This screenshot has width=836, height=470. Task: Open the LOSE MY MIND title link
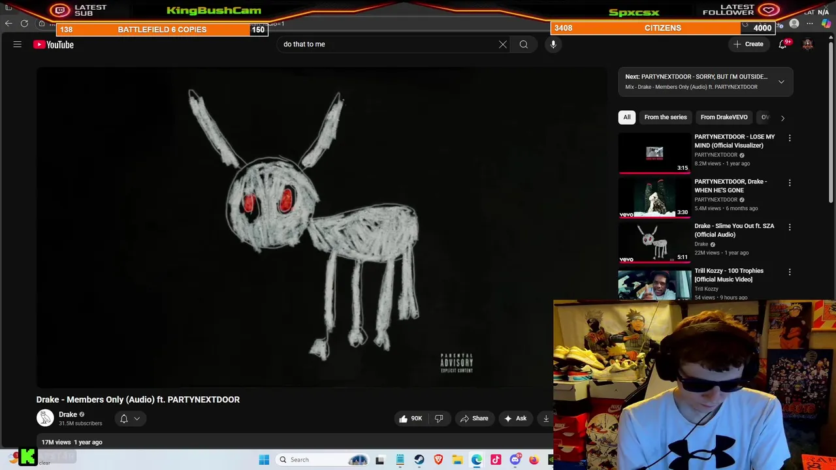735,141
